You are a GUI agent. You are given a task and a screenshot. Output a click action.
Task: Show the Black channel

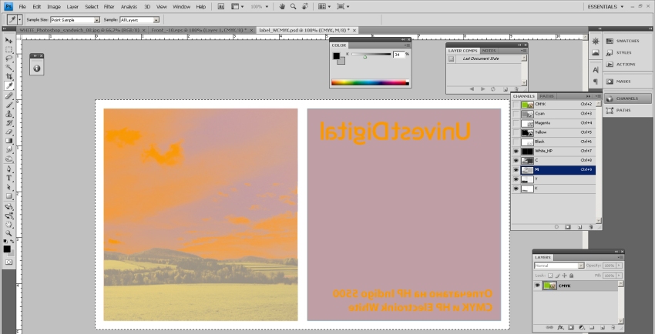click(516, 142)
